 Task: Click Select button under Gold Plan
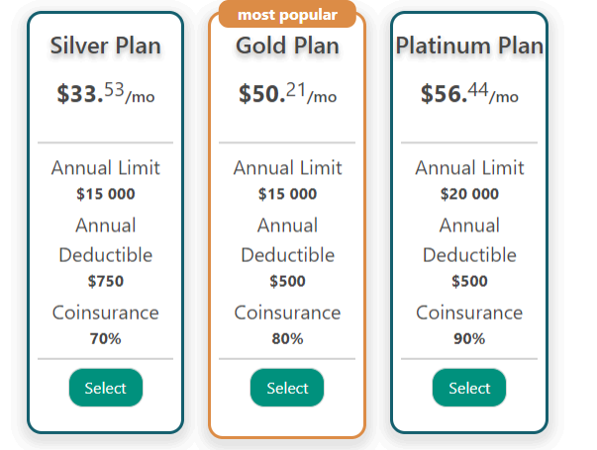tap(287, 388)
